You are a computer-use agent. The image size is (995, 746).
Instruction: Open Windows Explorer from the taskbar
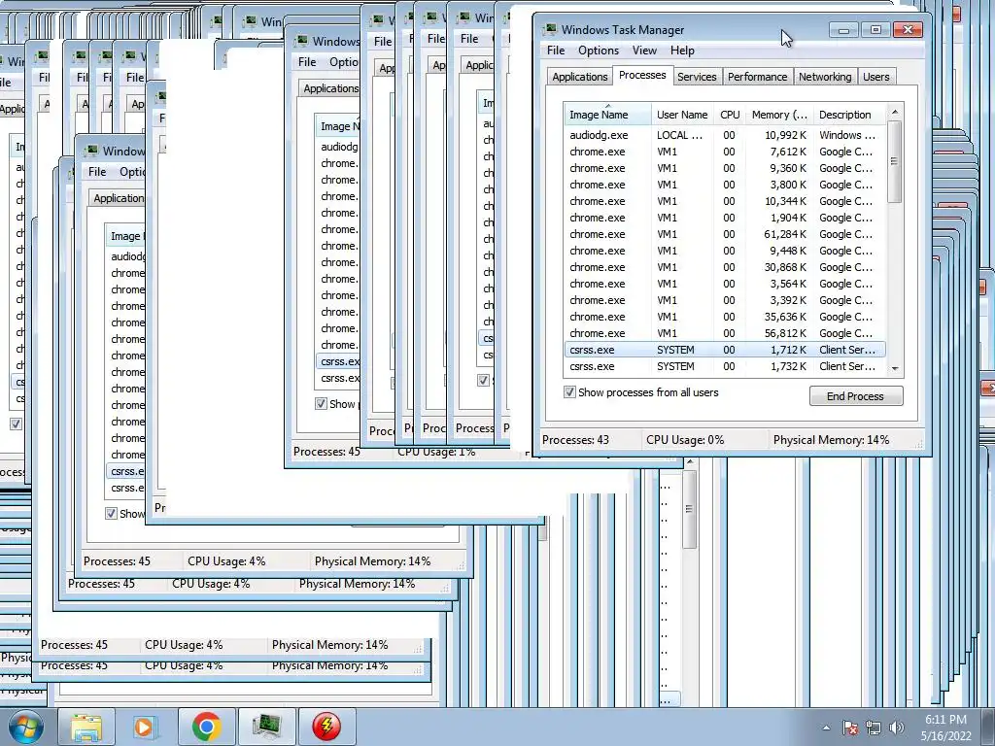click(x=86, y=727)
